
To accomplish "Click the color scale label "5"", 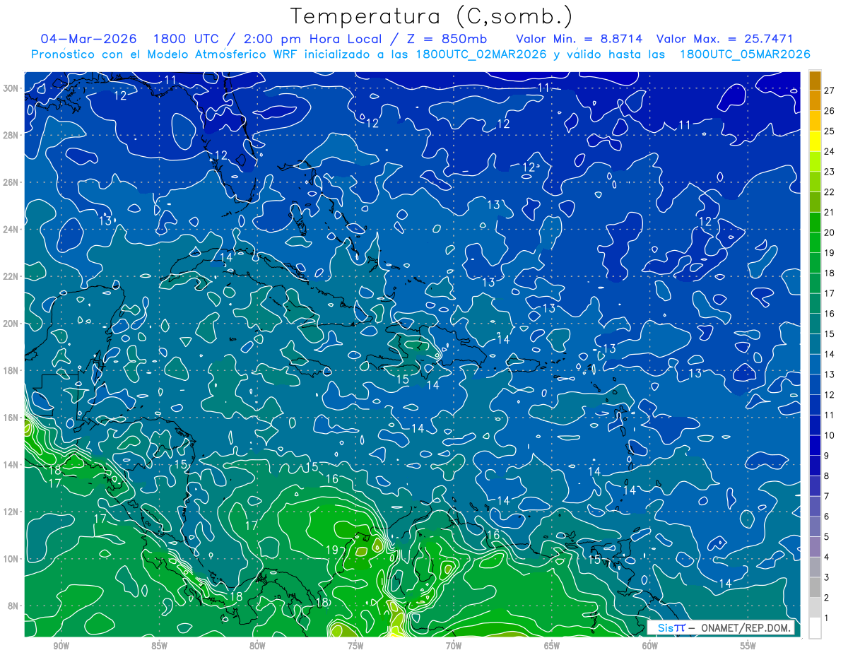I will [x=826, y=536].
